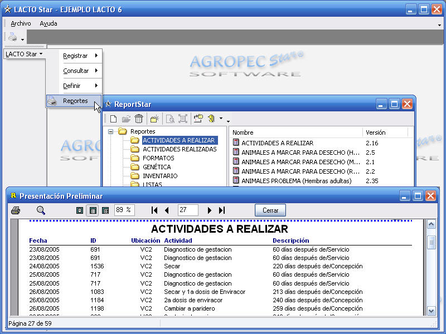
Task: Click the page preview magnifier icon in ReportStar
Action: 170,119
